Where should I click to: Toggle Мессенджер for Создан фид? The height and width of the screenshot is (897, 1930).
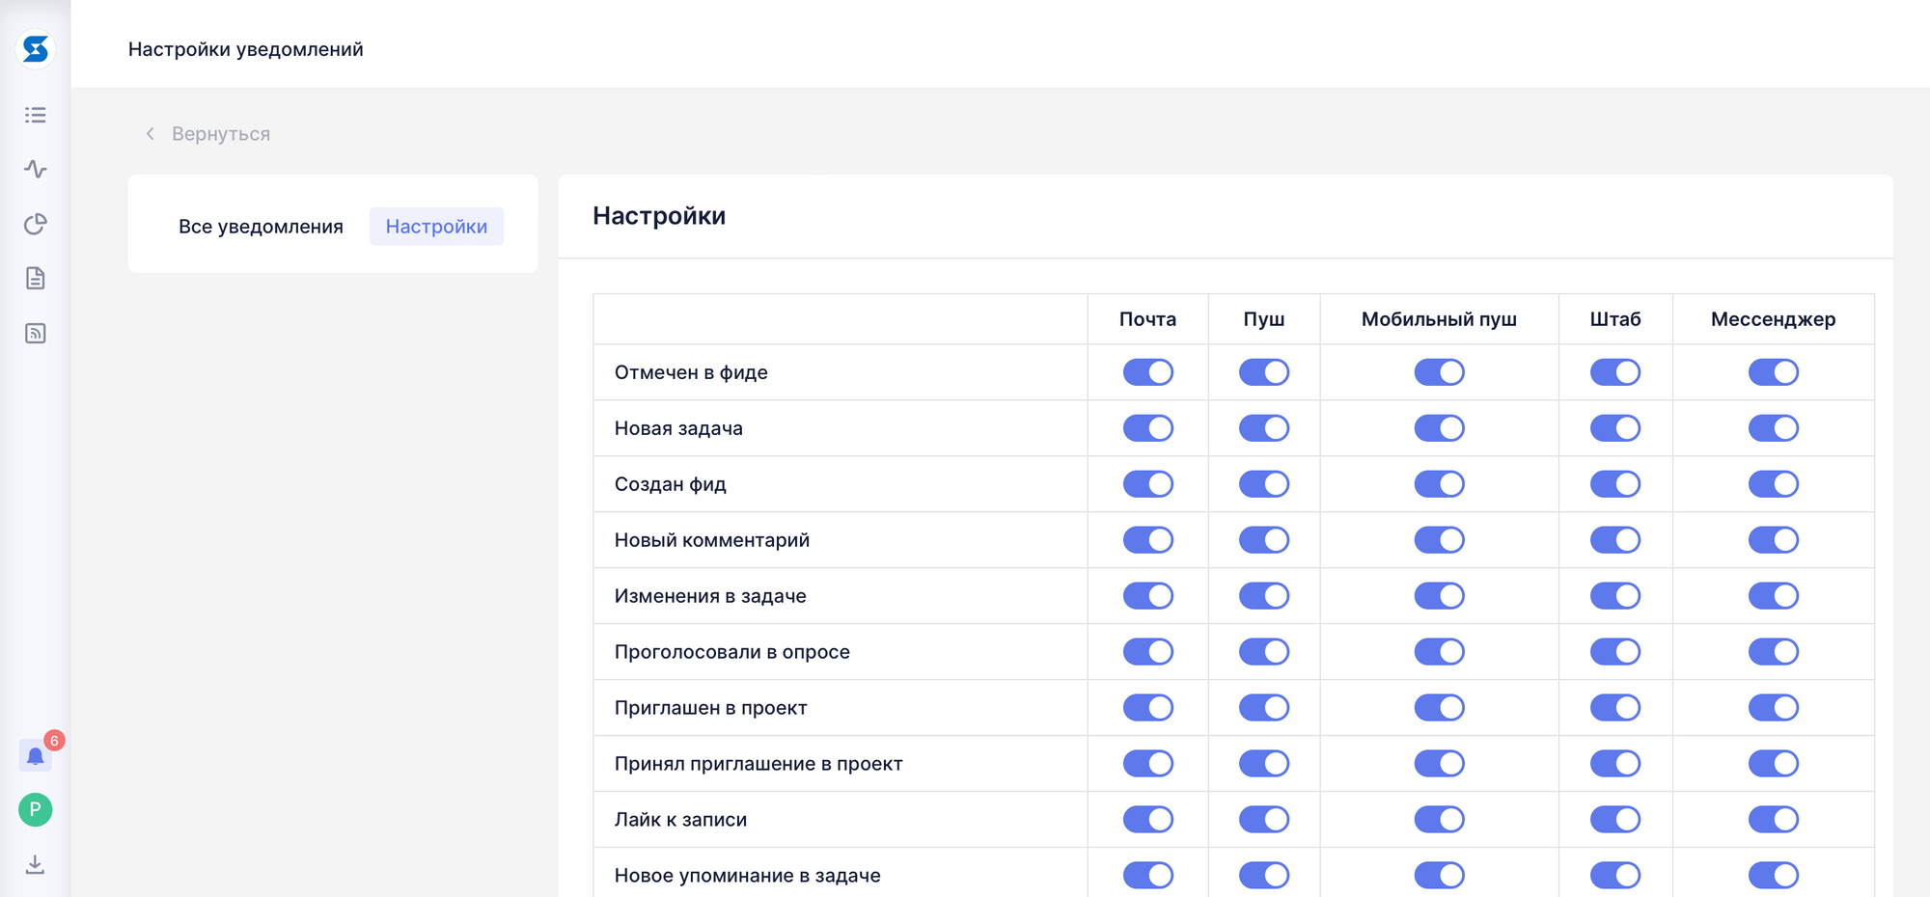[x=1774, y=484]
